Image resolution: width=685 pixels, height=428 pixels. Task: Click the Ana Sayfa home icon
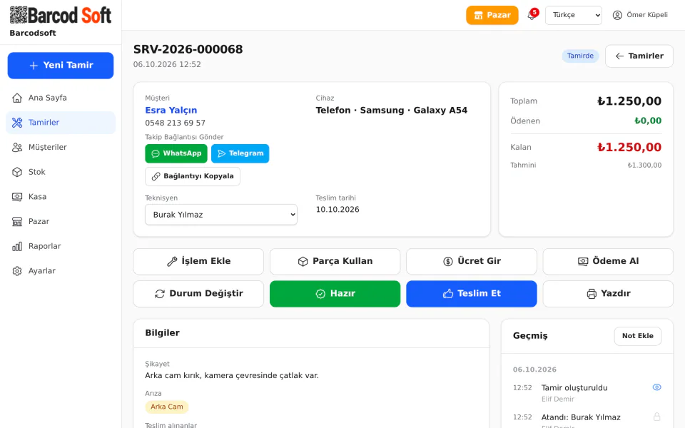click(17, 98)
